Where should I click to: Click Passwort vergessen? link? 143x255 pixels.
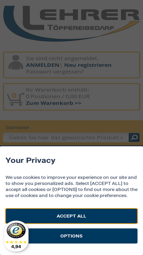(x=55, y=72)
